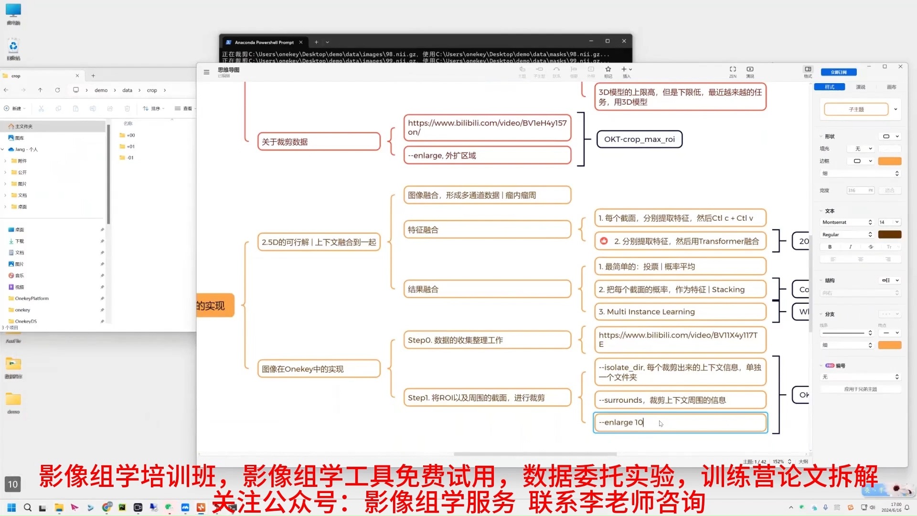Click the refresh icon in File Explorer
This screenshot has width=917, height=516.
pyautogui.click(x=57, y=90)
